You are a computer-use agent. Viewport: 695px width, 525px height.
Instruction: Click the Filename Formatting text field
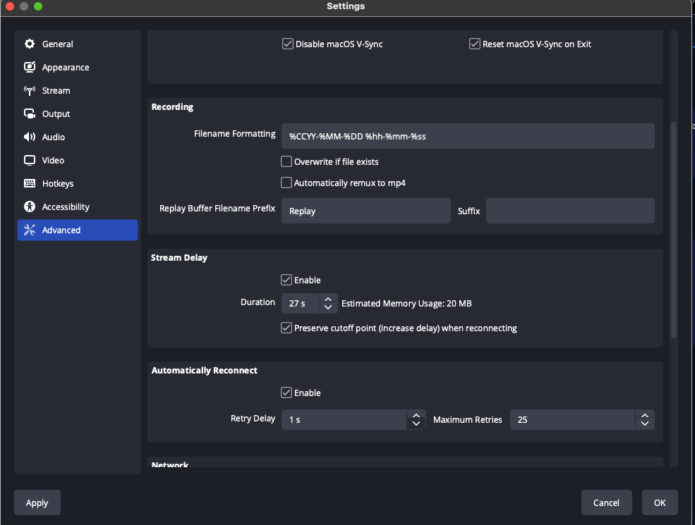(467, 136)
